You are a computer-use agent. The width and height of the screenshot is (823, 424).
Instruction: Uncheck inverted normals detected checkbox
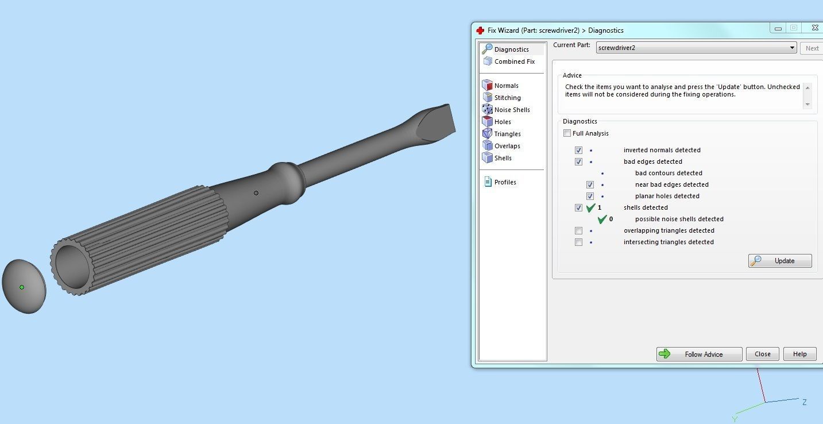(x=578, y=150)
